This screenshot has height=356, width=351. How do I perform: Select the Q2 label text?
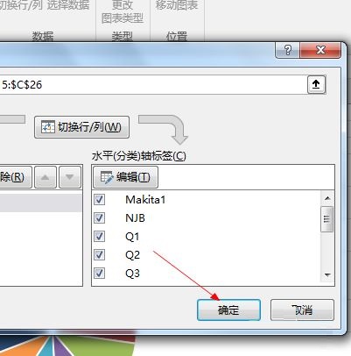tap(132, 255)
